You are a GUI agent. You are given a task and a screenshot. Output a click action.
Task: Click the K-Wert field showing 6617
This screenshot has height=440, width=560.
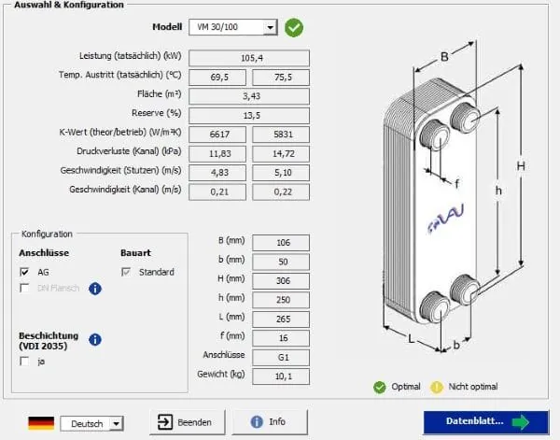click(x=217, y=135)
